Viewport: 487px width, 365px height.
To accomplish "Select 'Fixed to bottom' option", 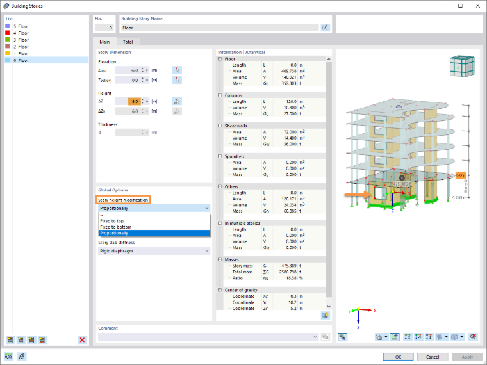I will coord(154,227).
